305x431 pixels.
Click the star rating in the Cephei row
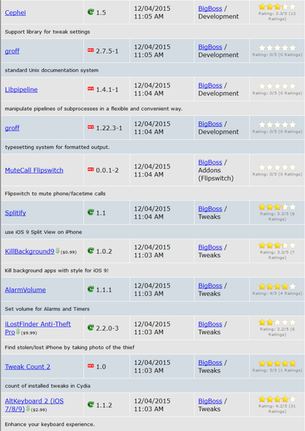click(x=277, y=7)
